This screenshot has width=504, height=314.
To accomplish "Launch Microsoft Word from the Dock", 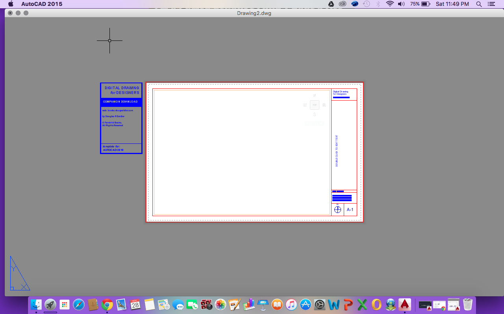I will (333, 305).
